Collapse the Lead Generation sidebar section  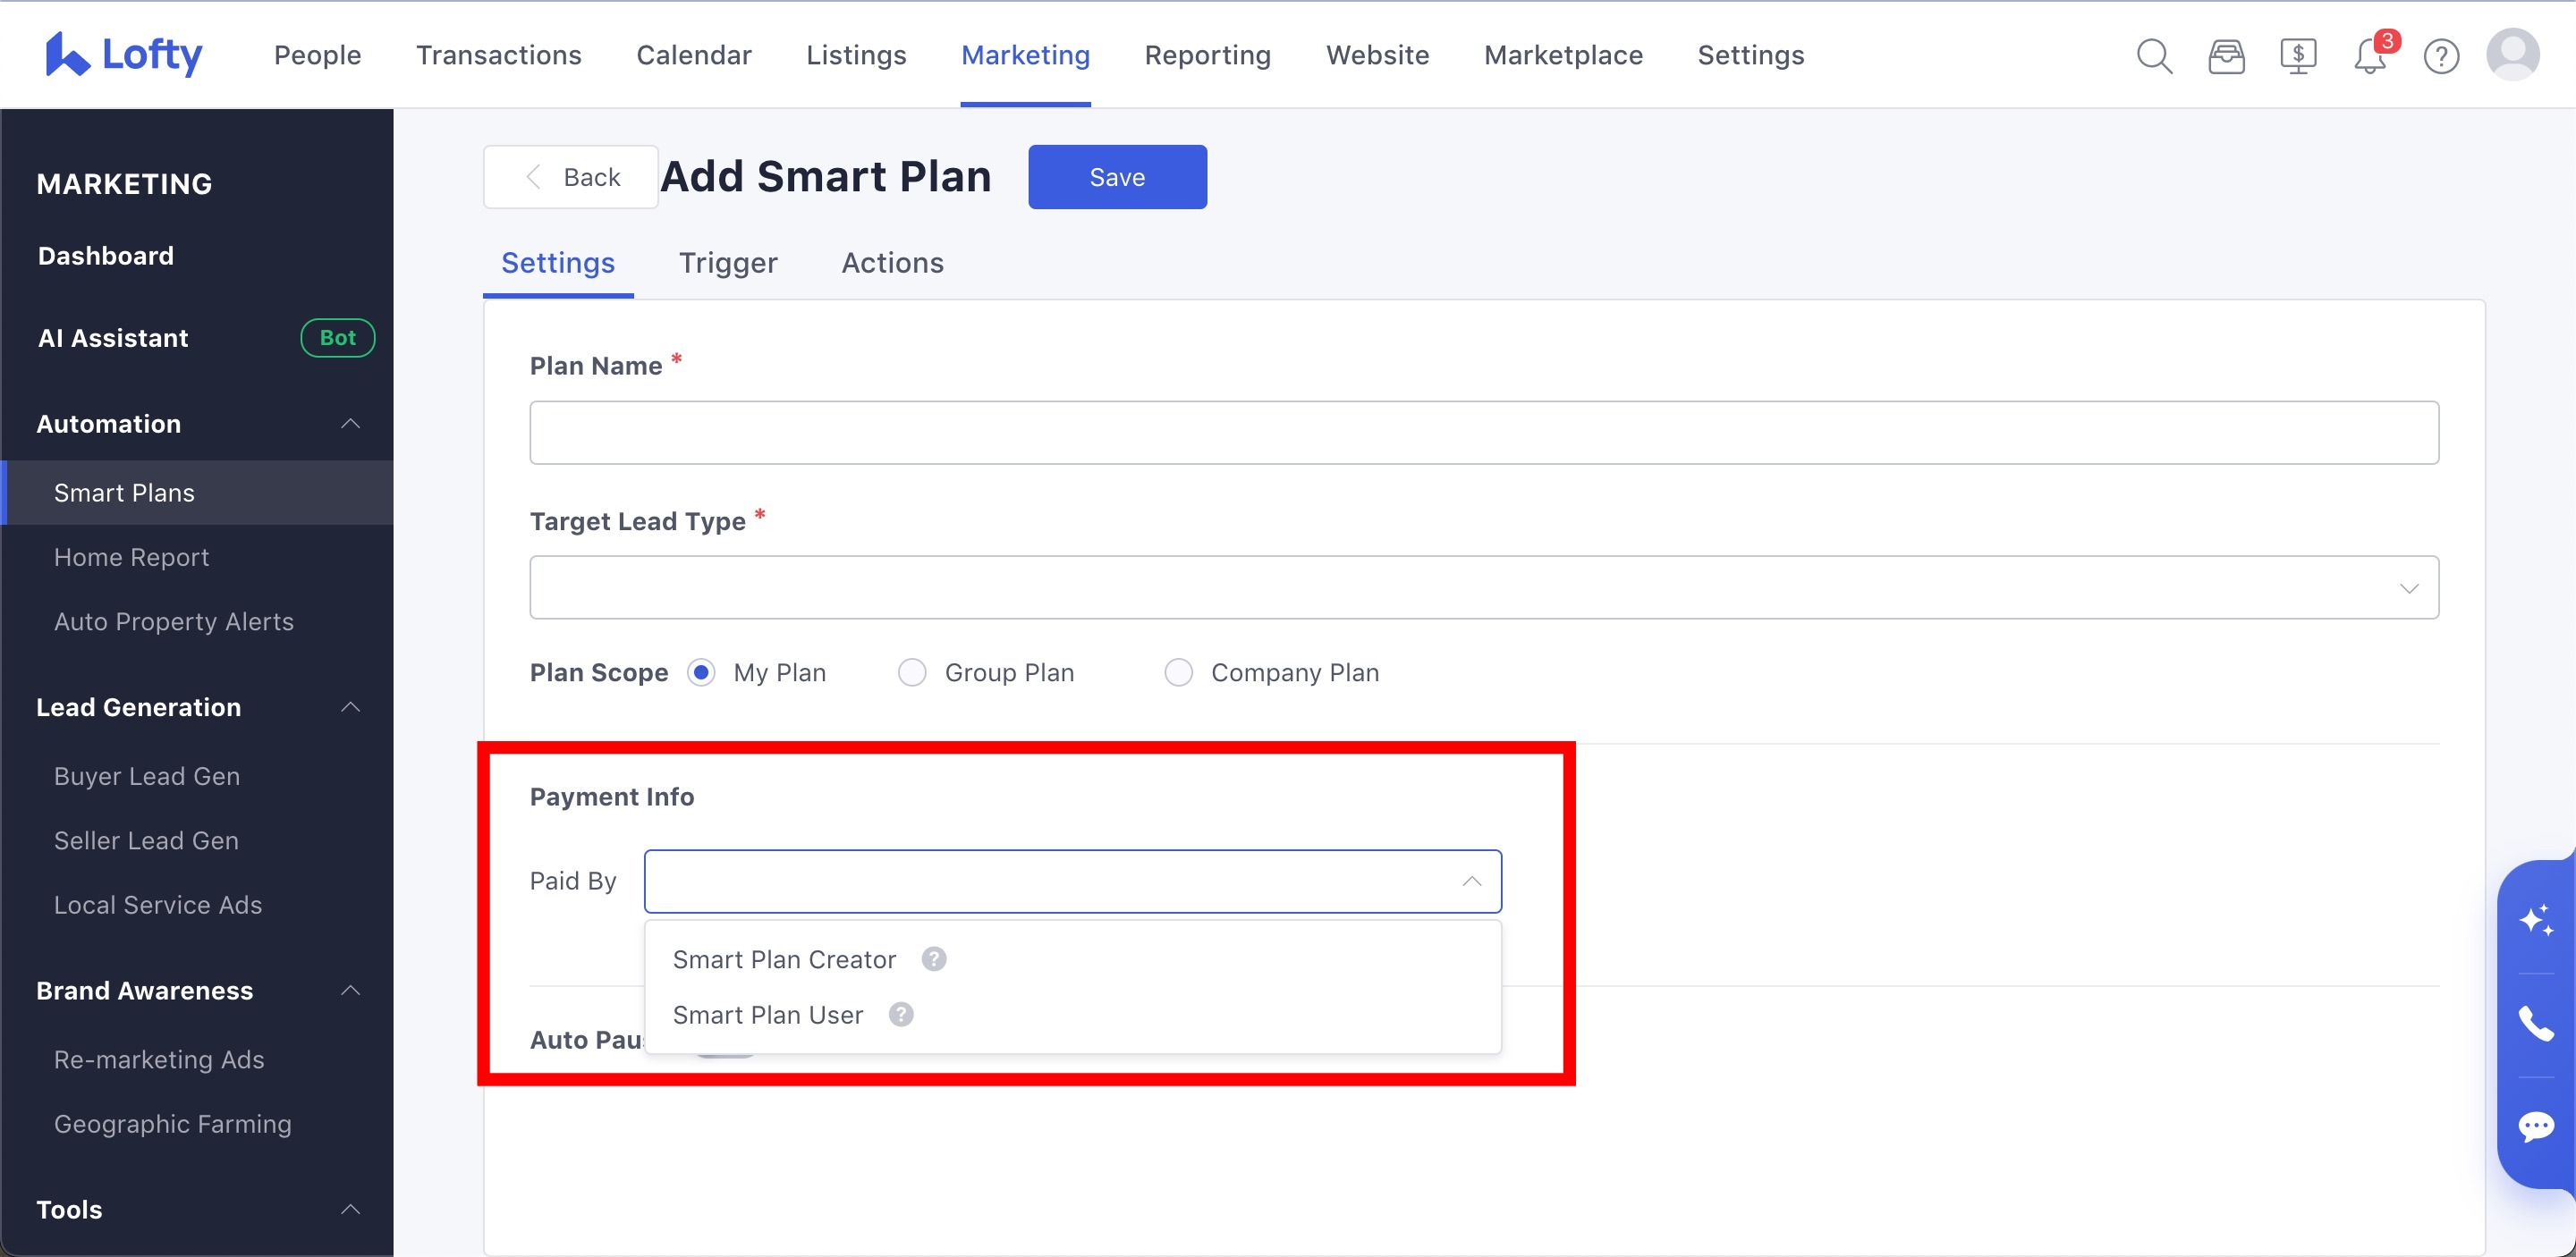(350, 707)
